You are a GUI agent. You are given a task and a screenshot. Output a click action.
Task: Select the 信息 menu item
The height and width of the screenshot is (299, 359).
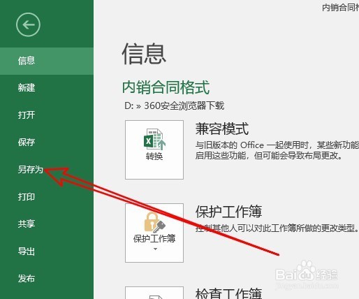(x=47, y=61)
